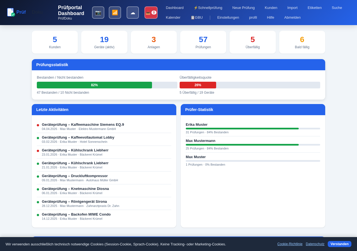357x251 pixels.
Task: Open Kühlschrank Liebherr entry from 21.01.2026
Action: click(104, 165)
